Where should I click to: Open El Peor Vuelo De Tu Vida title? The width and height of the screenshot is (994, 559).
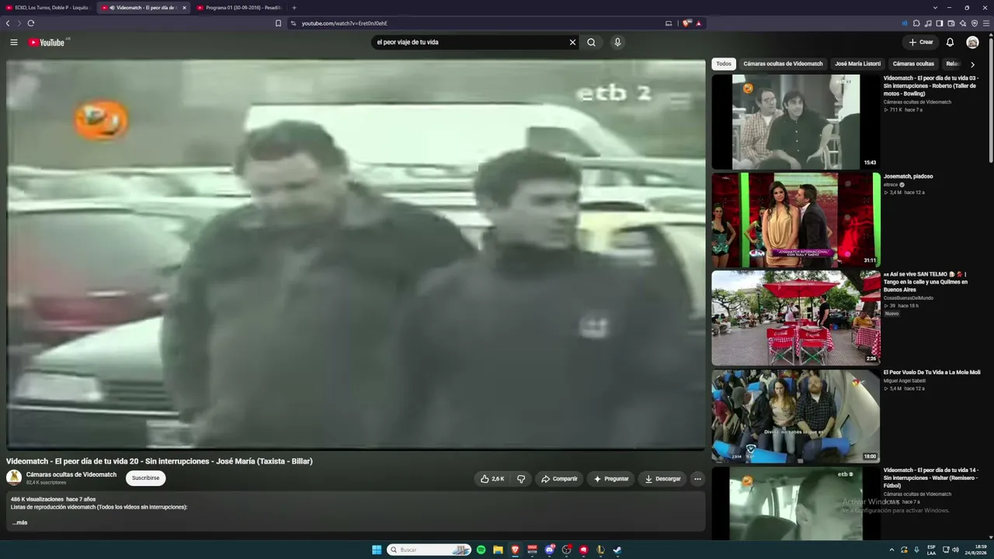coord(932,373)
